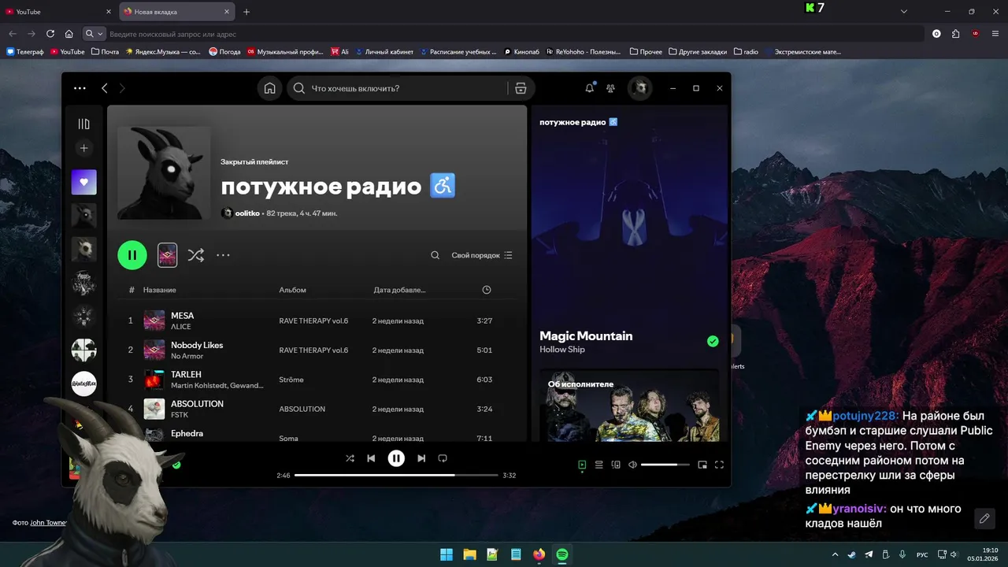
Task: Sort by Альбом column header
Action: click(292, 290)
